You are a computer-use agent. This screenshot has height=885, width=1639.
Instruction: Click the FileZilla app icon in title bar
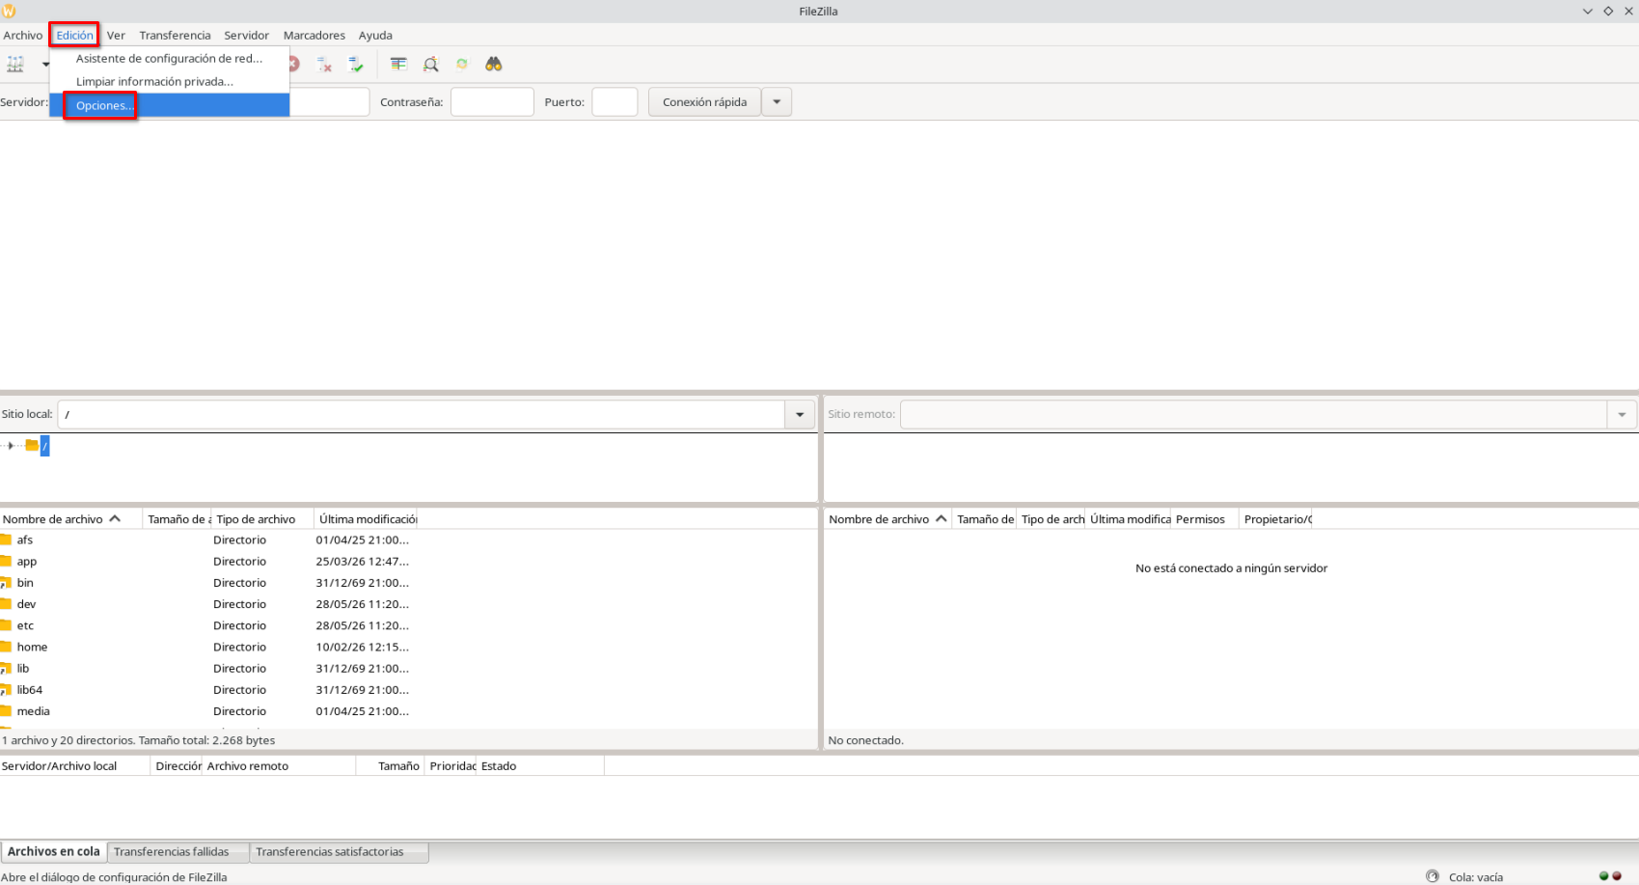coord(9,11)
